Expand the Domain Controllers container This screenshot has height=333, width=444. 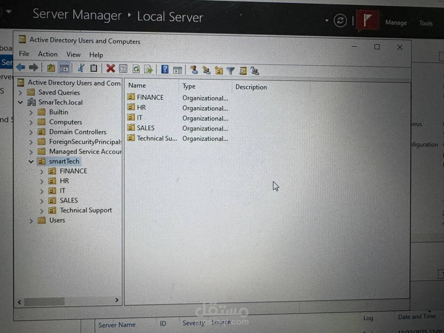(x=31, y=132)
